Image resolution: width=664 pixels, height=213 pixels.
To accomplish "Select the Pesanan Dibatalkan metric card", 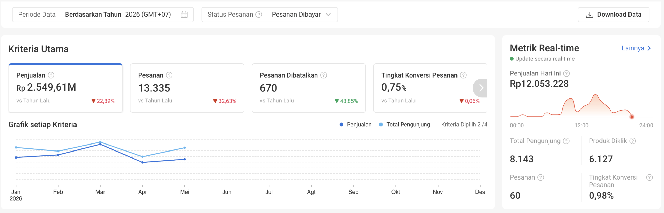I will pyautogui.click(x=309, y=88).
